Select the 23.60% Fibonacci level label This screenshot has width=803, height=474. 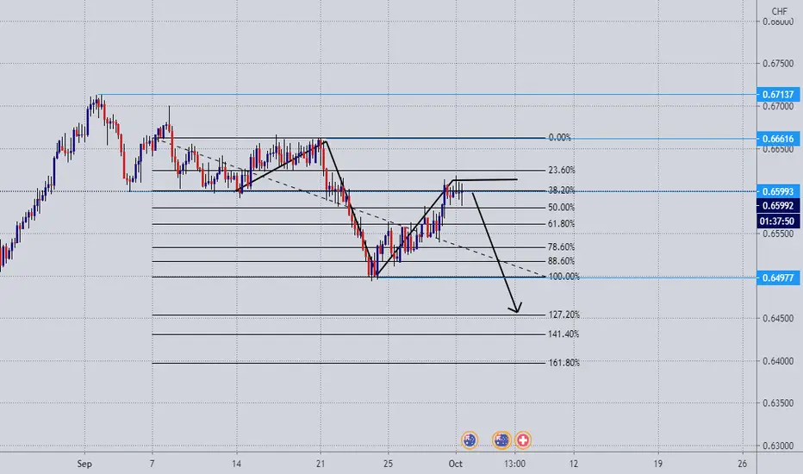click(x=561, y=170)
